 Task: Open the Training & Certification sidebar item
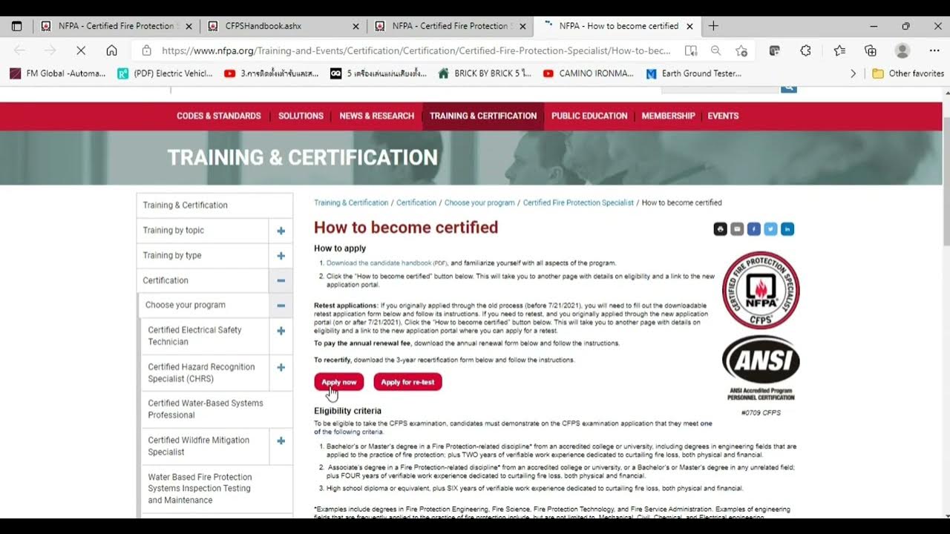point(214,205)
